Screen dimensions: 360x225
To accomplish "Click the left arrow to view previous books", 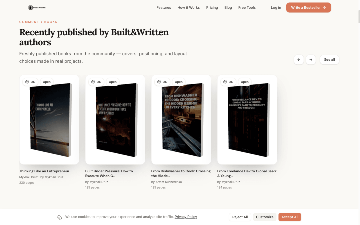I will [299, 59].
